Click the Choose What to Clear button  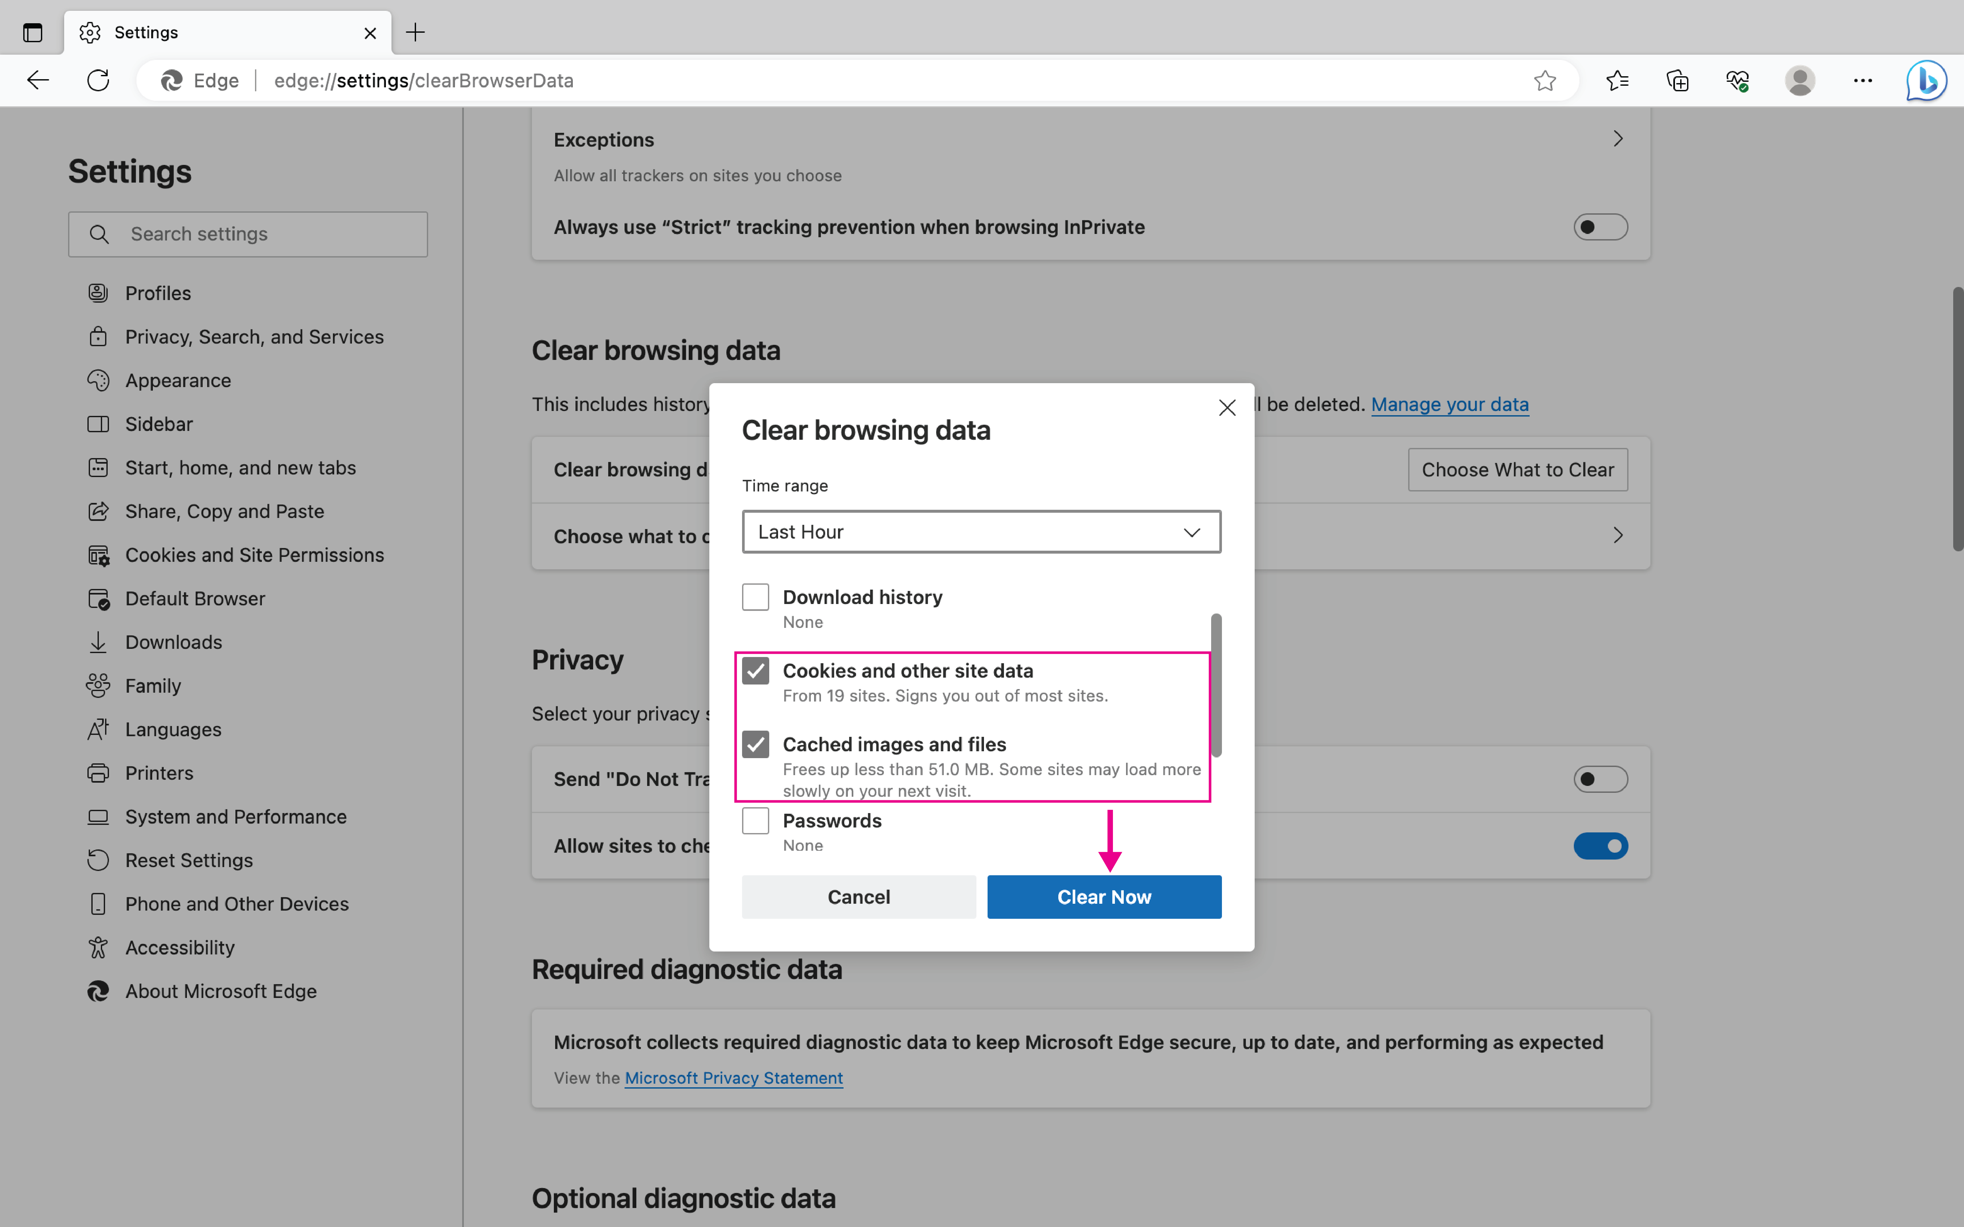click(x=1518, y=470)
